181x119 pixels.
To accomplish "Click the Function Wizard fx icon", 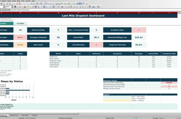I will 3,10.
